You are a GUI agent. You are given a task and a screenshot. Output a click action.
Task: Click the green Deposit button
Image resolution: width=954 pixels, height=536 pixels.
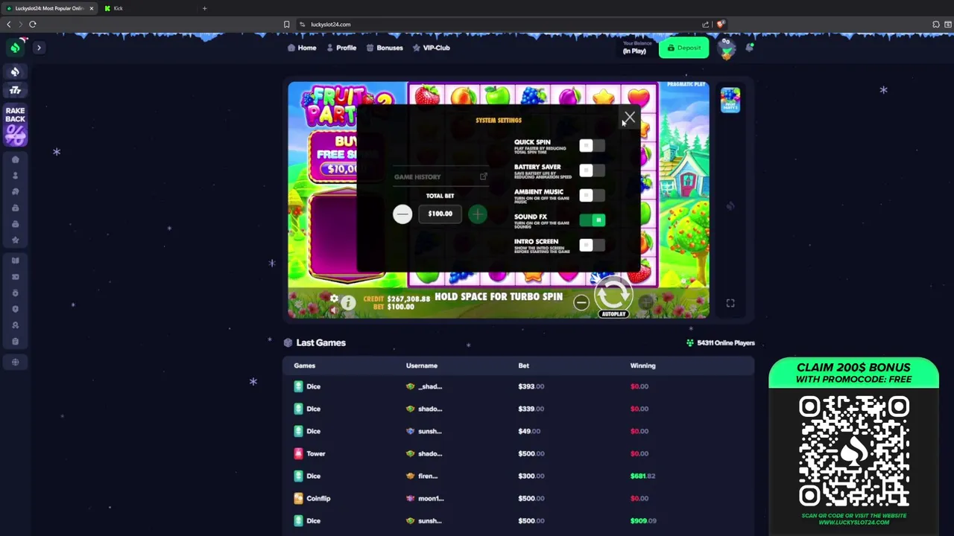pyautogui.click(x=683, y=48)
